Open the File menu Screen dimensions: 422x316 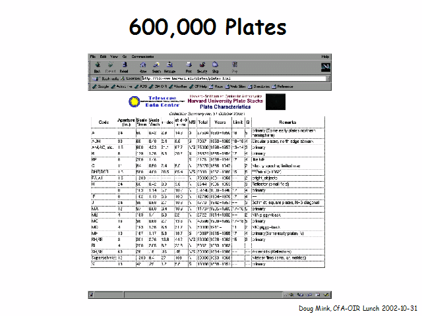[92, 57]
